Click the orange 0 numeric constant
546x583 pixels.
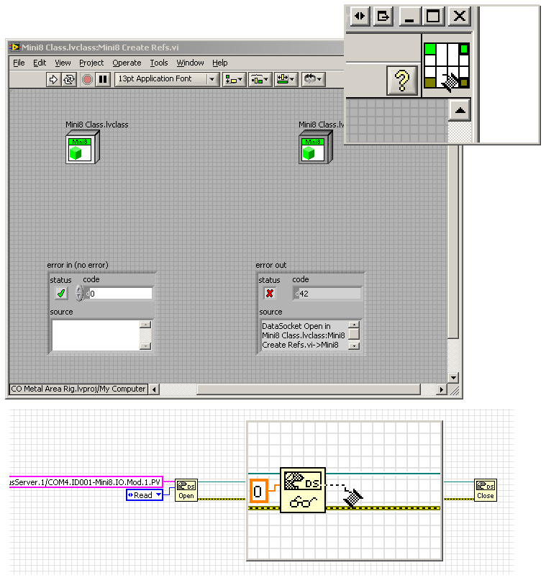pos(258,492)
